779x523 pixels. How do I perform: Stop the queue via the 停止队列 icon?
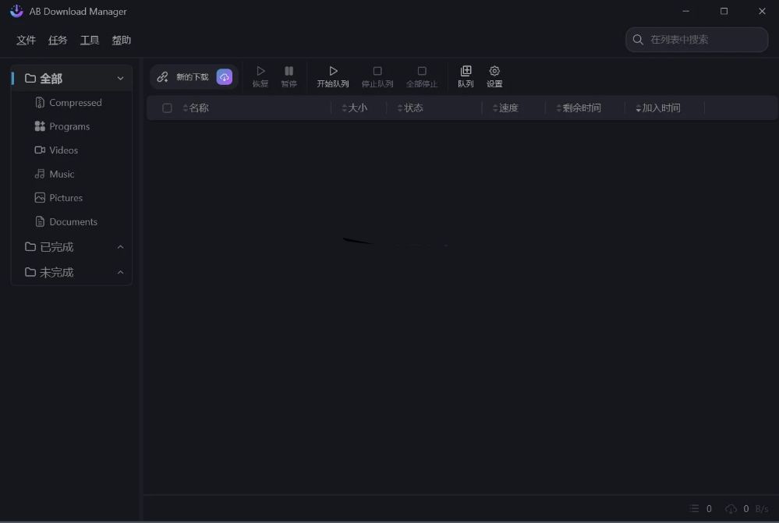(377, 76)
